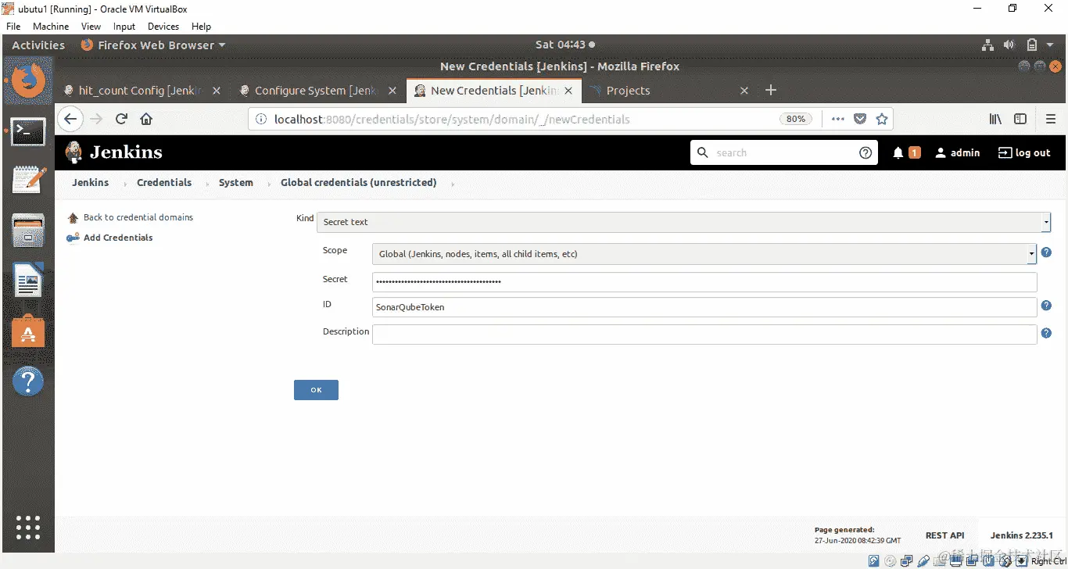Open the admin user link
This screenshot has width=1068, height=569.
coord(958,153)
